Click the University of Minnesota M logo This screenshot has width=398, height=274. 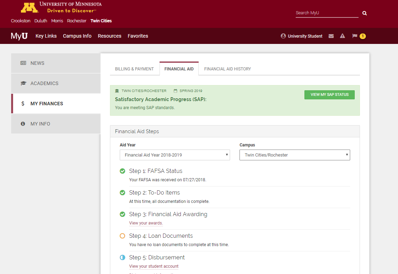point(29,7)
